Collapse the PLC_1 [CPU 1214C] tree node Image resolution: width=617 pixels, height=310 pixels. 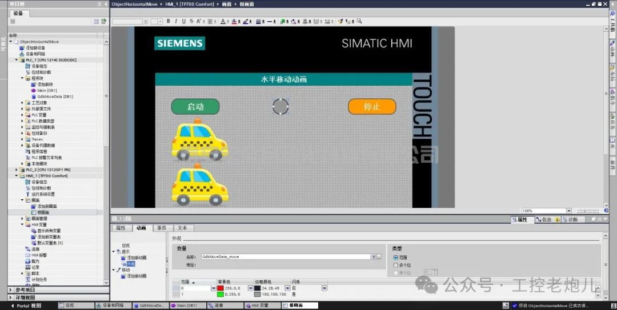tap(17, 60)
